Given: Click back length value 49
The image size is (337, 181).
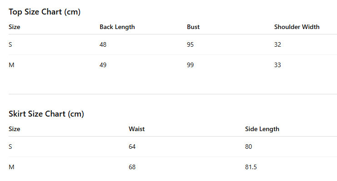Looking at the screenshot, I should [x=103, y=65].
